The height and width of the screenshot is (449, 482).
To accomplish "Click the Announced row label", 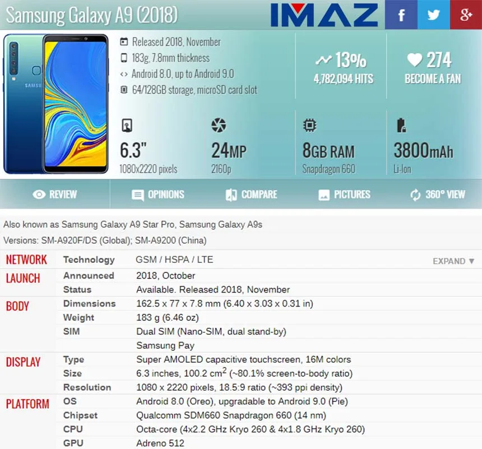I will (x=89, y=276).
